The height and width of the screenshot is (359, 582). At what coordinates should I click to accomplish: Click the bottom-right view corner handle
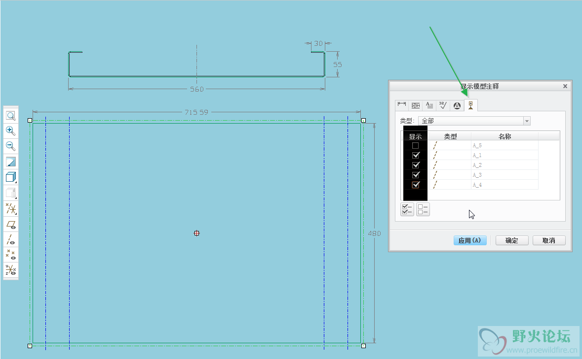(x=363, y=346)
